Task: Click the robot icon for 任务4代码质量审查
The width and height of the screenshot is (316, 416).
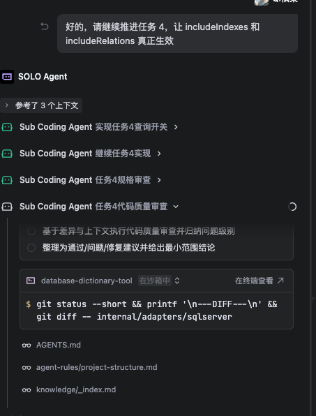Action: click(7, 207)
